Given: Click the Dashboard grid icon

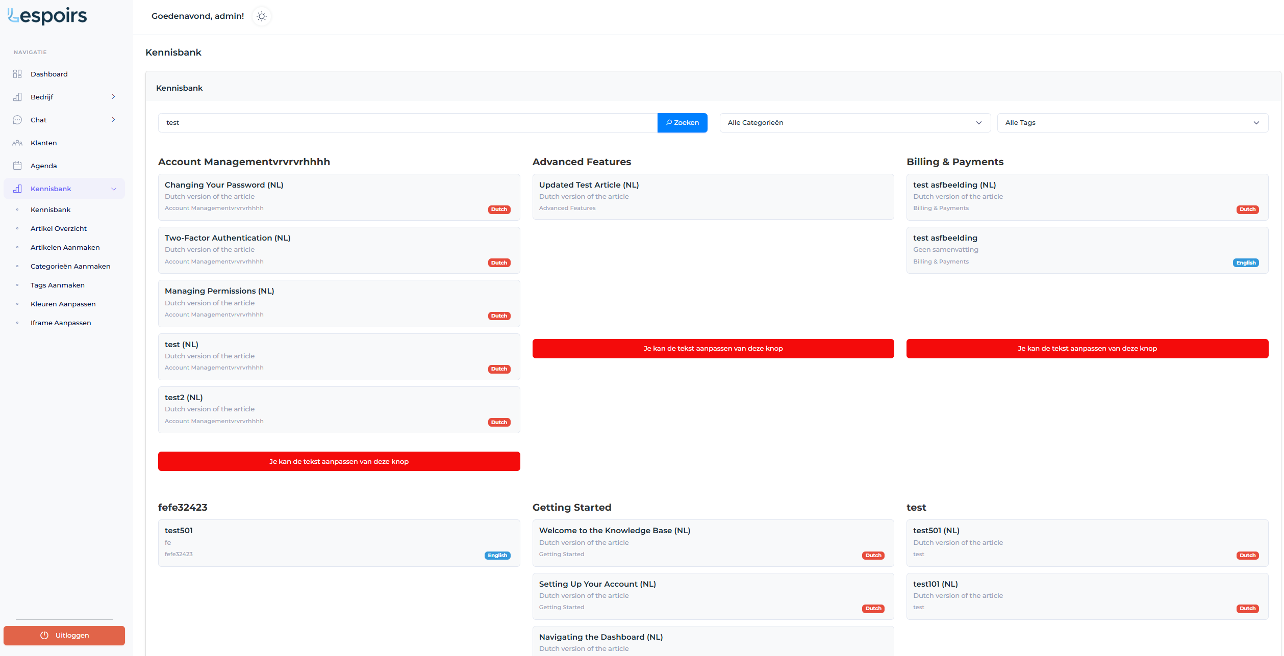Looking at the screenshot, I should 17,74.
